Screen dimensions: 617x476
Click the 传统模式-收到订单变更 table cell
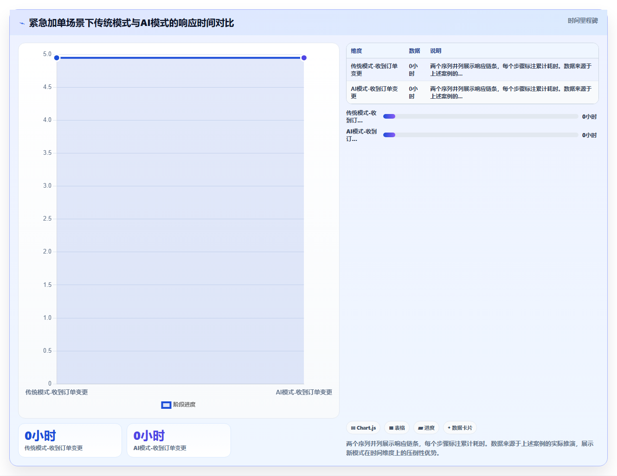click(x=375, y=70)
